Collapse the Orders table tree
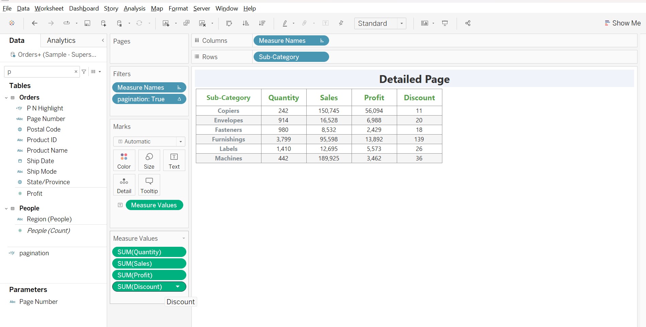The image size is (646, 327). pyautogui.click(x=6, y=98)
